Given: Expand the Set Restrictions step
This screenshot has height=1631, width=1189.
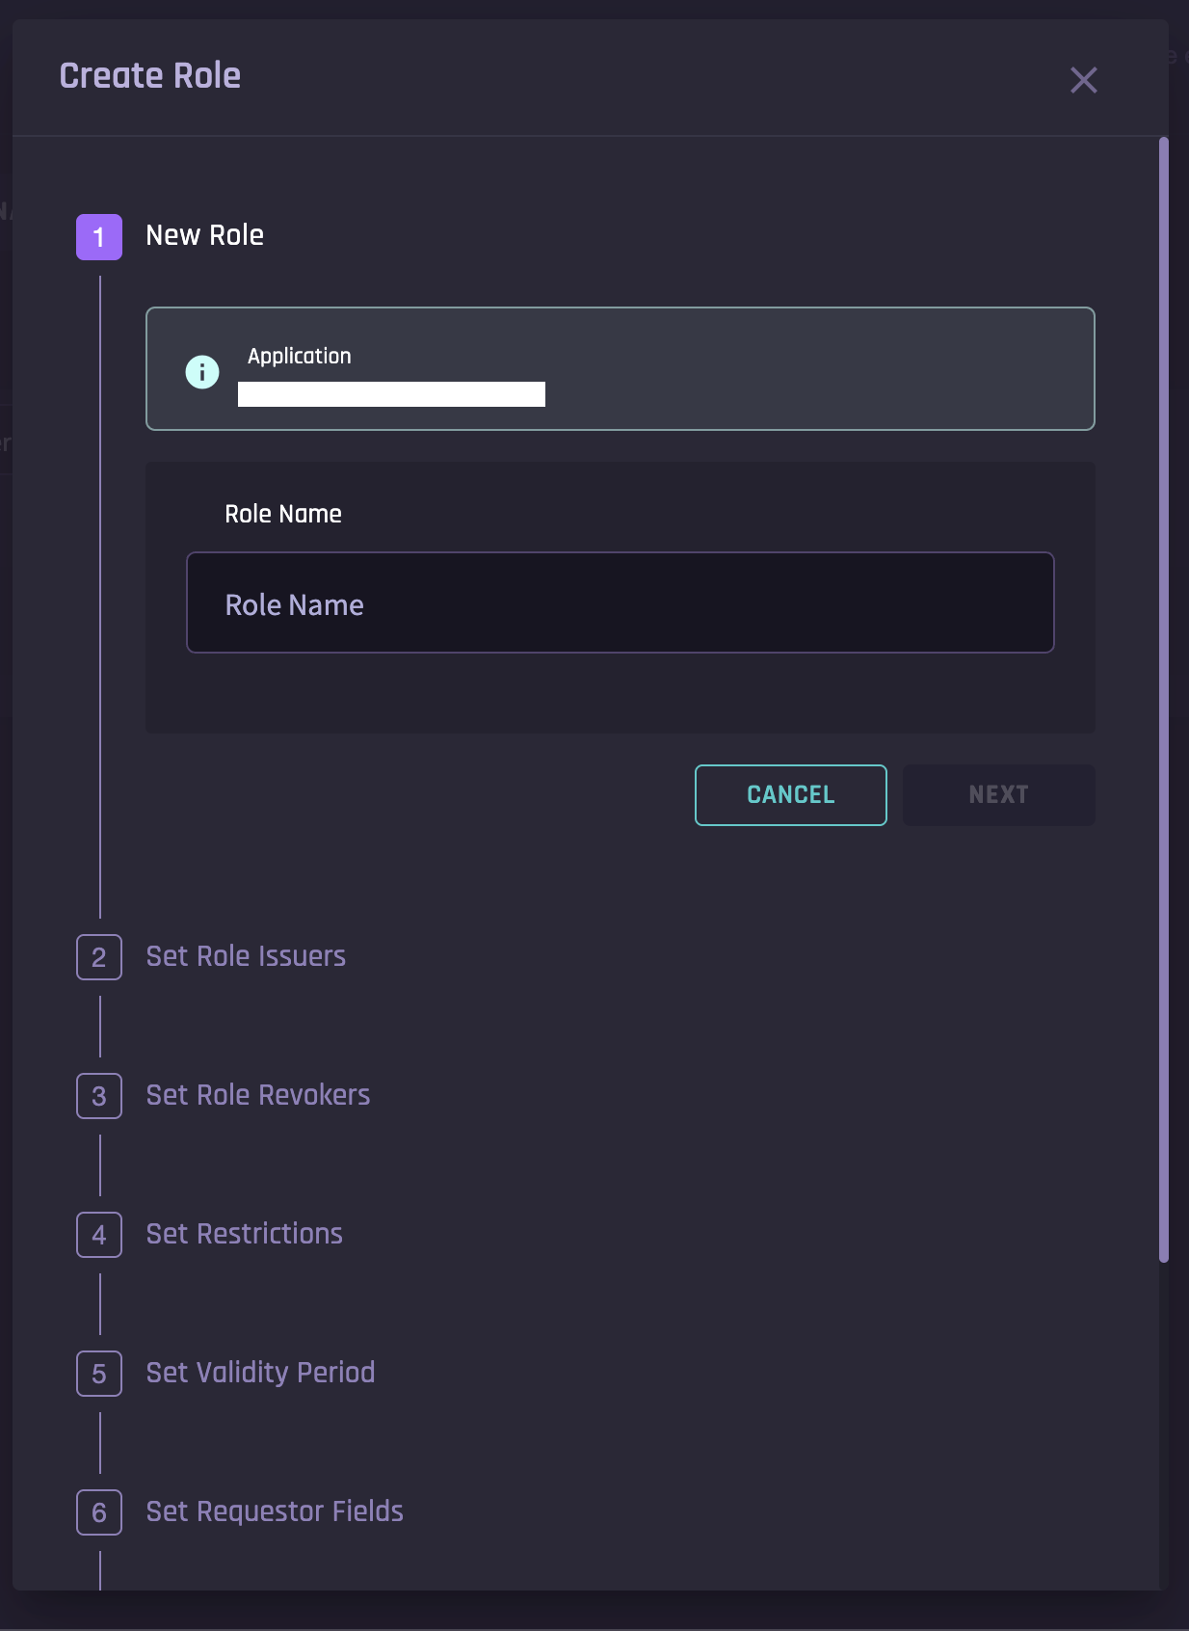Looking at the screenshot, I should click(244, 1234).
